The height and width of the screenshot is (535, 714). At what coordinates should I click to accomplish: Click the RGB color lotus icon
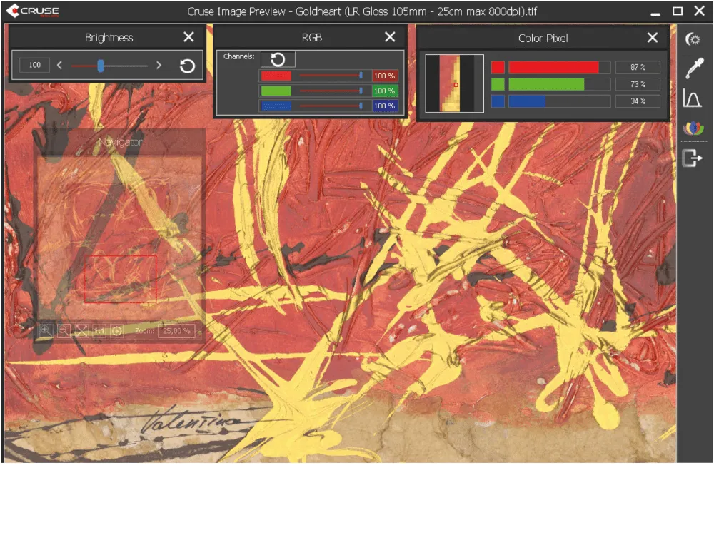[693, 128]
